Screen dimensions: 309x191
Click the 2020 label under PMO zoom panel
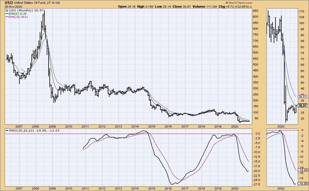point(281,188)
